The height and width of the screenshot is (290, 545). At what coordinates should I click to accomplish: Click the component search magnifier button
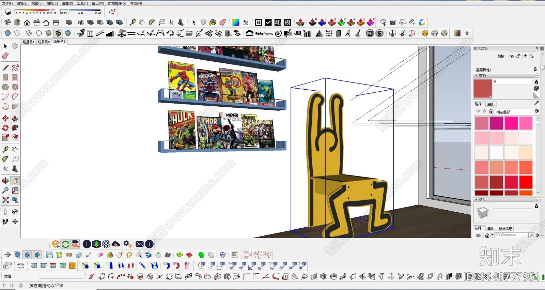[x=531, y=235]
